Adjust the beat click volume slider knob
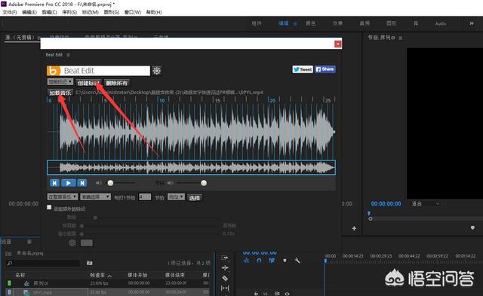Screen dimensions: 483x296 [x=204, y=183]
